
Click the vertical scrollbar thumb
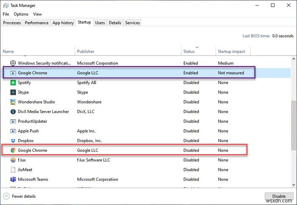(x=294, y=125)
